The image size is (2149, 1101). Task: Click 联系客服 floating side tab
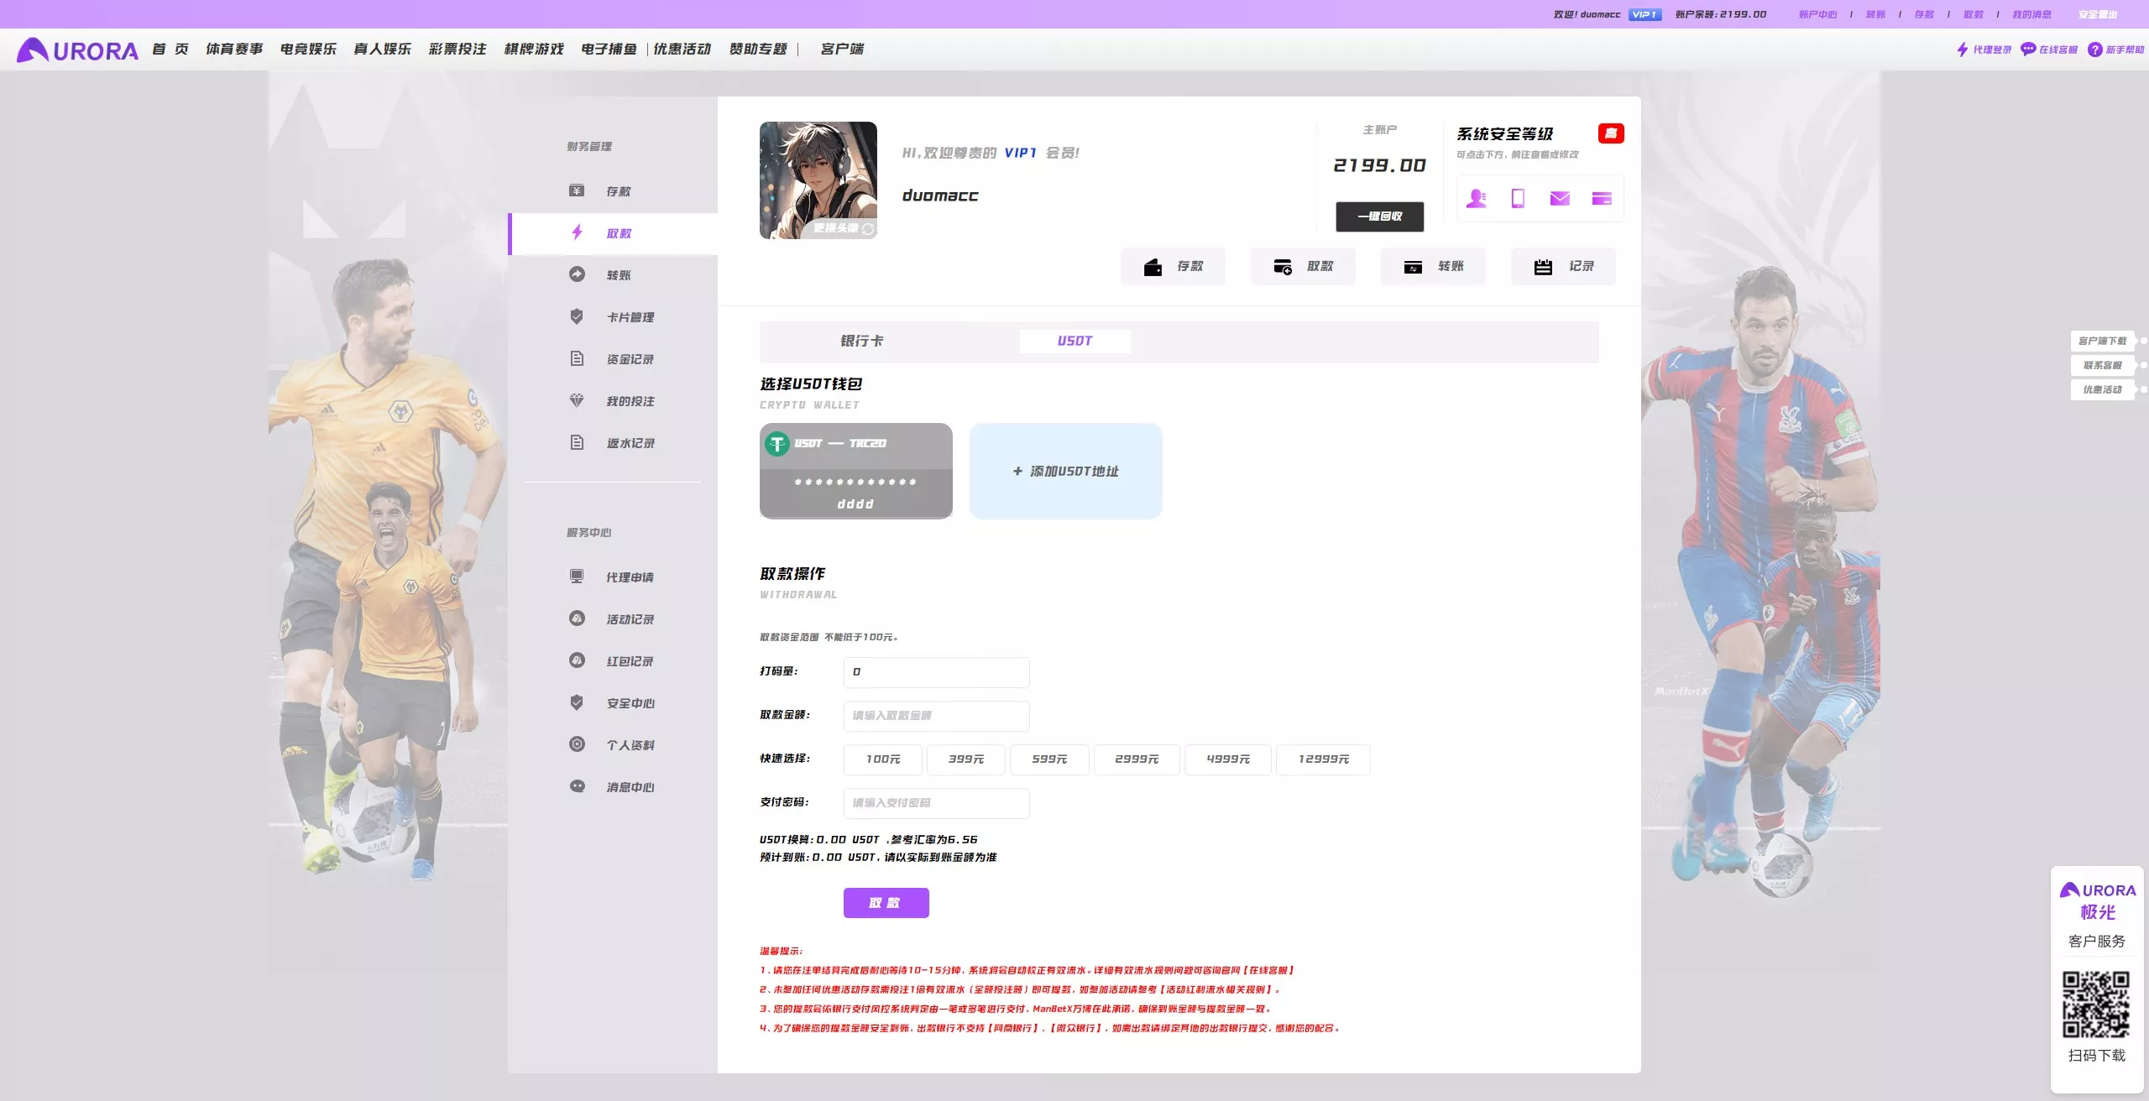pos(2103,365)
